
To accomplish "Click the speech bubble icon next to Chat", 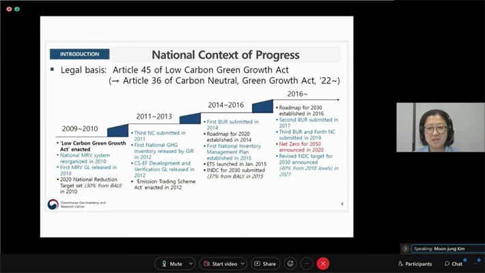I will [447, 263].
